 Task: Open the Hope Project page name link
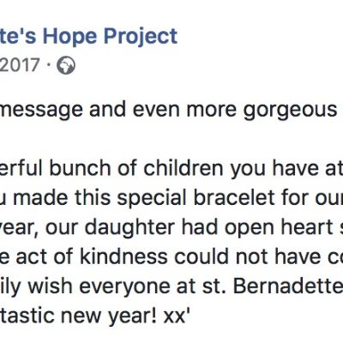tap(88, 37)
